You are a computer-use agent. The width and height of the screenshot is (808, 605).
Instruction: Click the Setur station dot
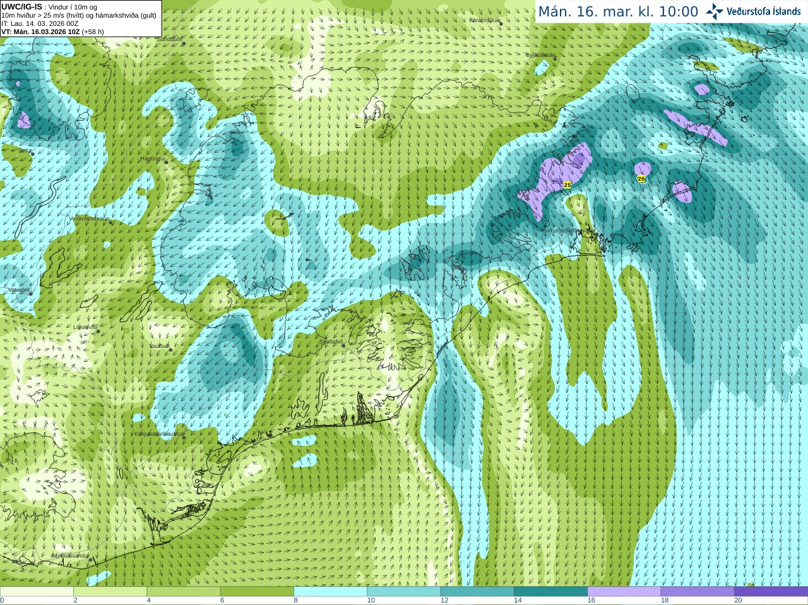(32, 154)
